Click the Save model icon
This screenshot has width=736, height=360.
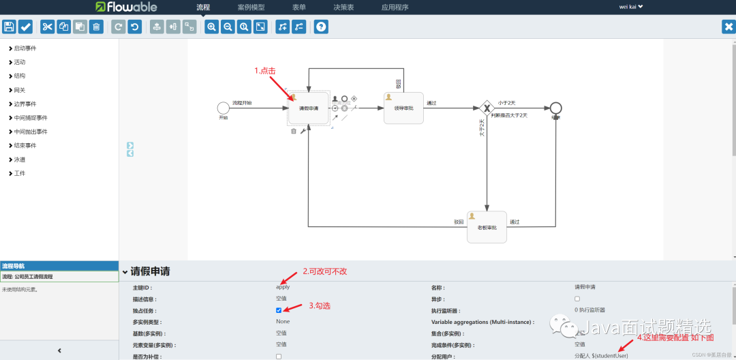tap(9, 27)
